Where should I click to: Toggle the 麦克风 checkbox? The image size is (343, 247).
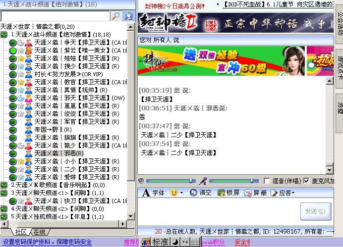306,181
